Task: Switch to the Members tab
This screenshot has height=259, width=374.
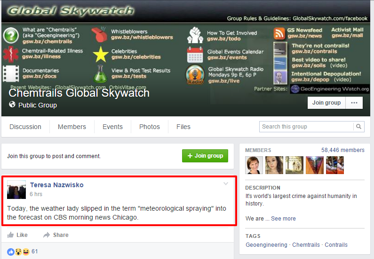Action: [72, 127]
